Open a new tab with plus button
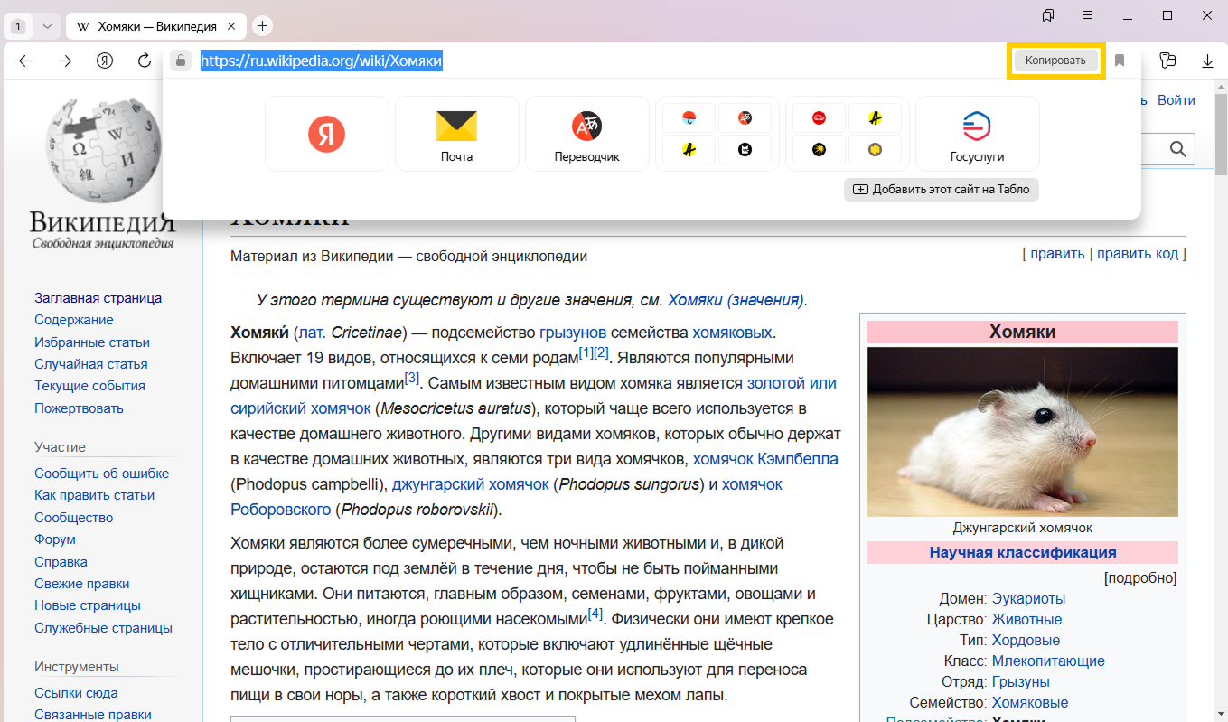The width and height of the screenshot is (1228, 722). click(x=262, y=26)
